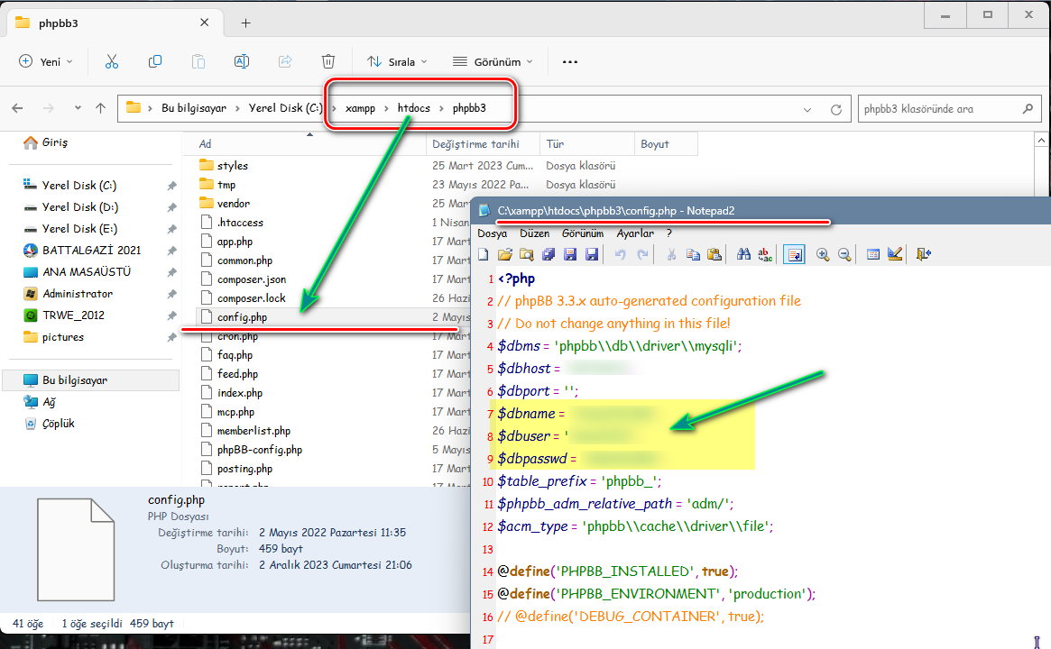Sort by the Boyut column header
The width and height of the screenshot is (1051, 649).
666,144
